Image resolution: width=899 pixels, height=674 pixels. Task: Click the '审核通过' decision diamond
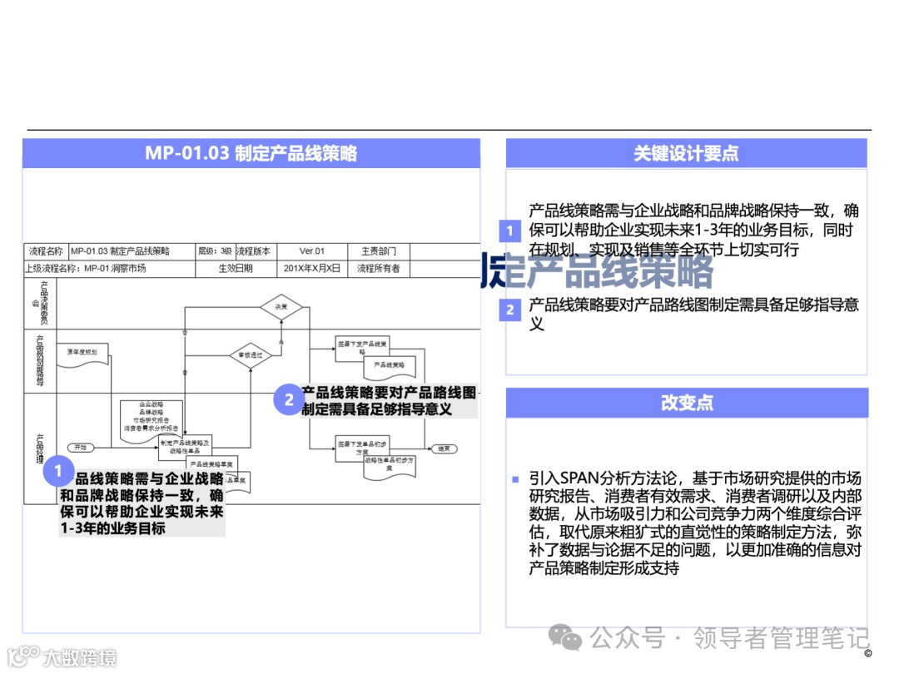click(251, 355)
